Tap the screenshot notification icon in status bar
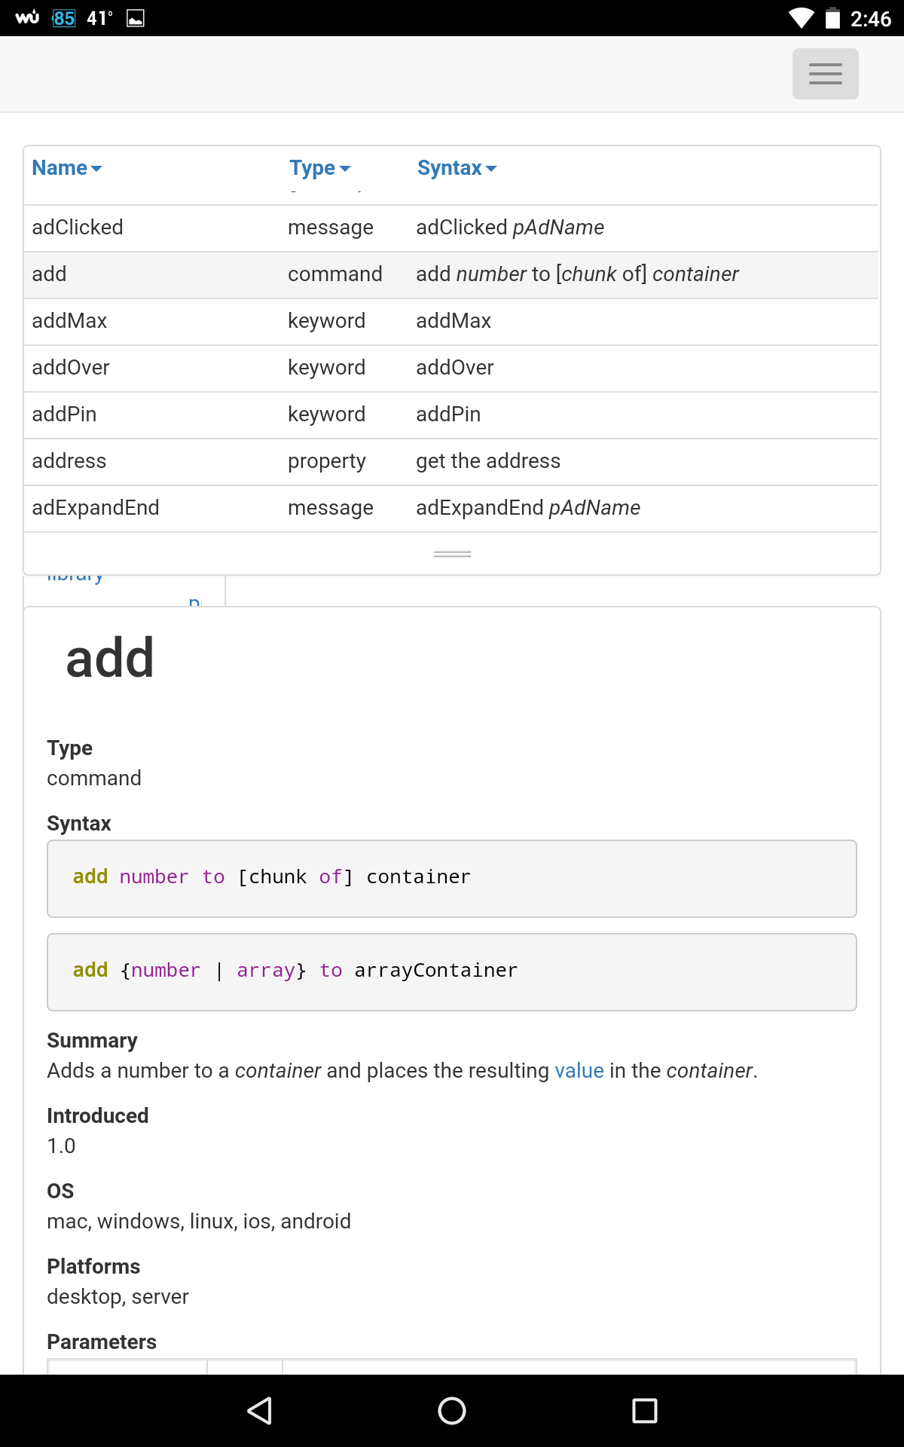The width and height of the screenshot is (904, 1447). tap(136, 18)
